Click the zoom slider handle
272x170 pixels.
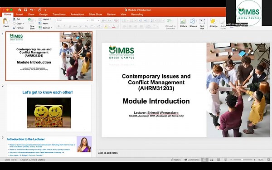242,160
